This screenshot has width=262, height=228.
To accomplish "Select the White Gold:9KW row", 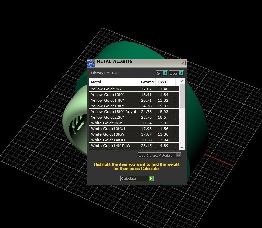I will pyautogui.click(x=134, y=123).
